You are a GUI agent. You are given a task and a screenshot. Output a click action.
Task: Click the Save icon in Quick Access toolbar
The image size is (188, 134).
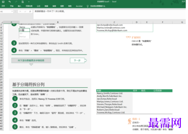tap(3, 2)
